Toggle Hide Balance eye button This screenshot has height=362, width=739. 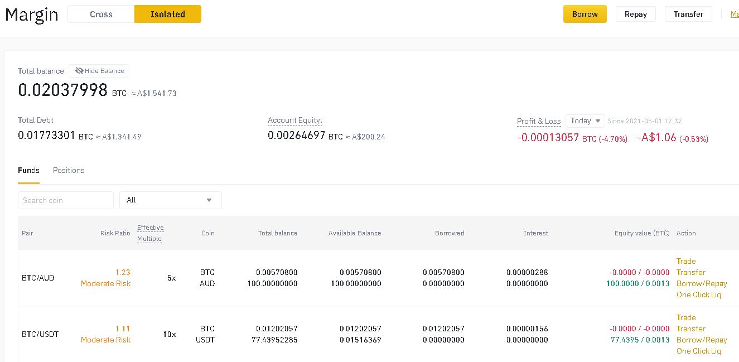point(99,71)
